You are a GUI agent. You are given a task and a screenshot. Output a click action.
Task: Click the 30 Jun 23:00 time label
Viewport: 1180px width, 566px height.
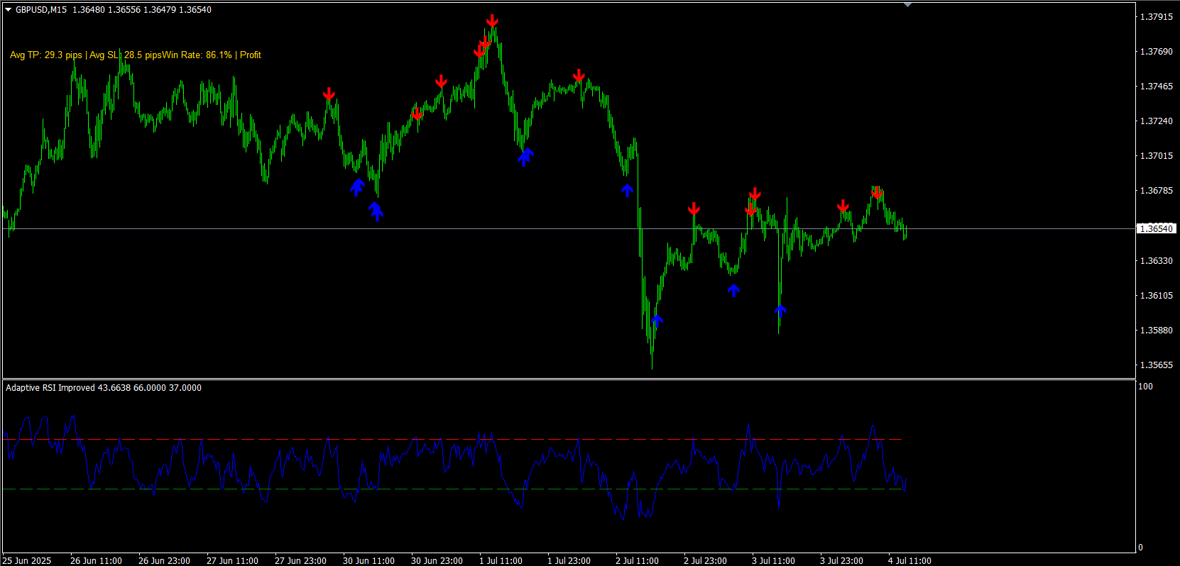[437, 560]
